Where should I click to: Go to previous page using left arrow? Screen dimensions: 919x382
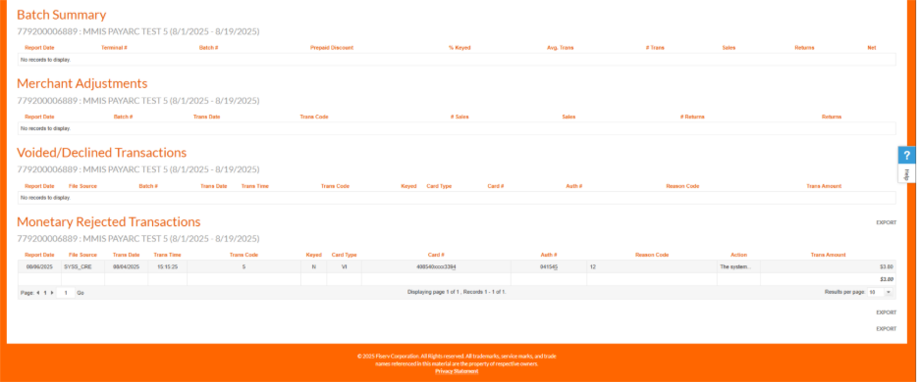point(38,293)
